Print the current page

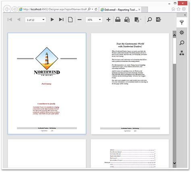pos(127,20)
